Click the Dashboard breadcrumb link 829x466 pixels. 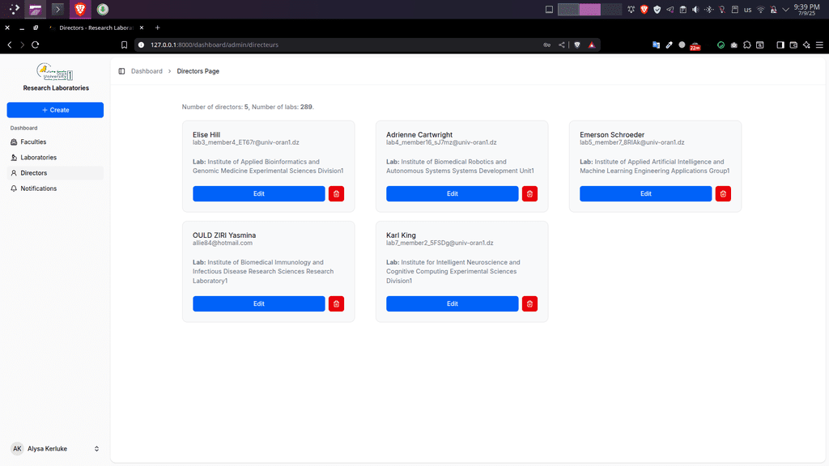pos(147,71)
